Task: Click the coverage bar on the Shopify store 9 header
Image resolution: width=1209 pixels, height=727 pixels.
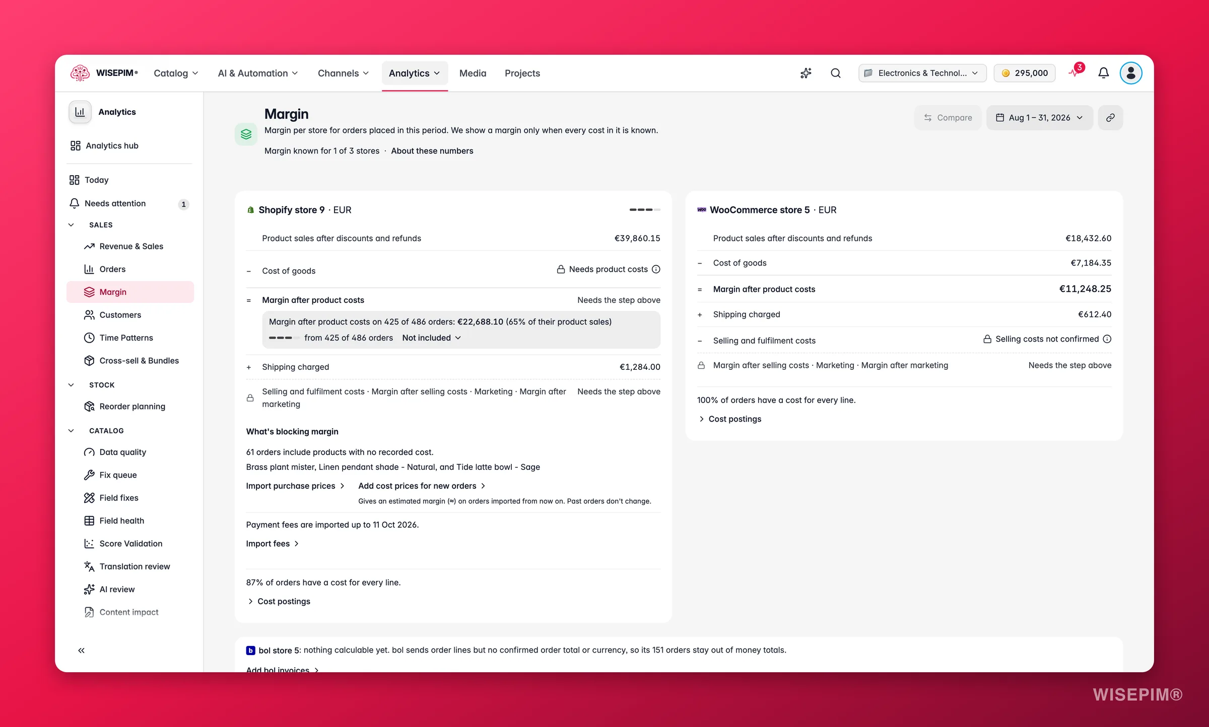Action: [645, 210]
